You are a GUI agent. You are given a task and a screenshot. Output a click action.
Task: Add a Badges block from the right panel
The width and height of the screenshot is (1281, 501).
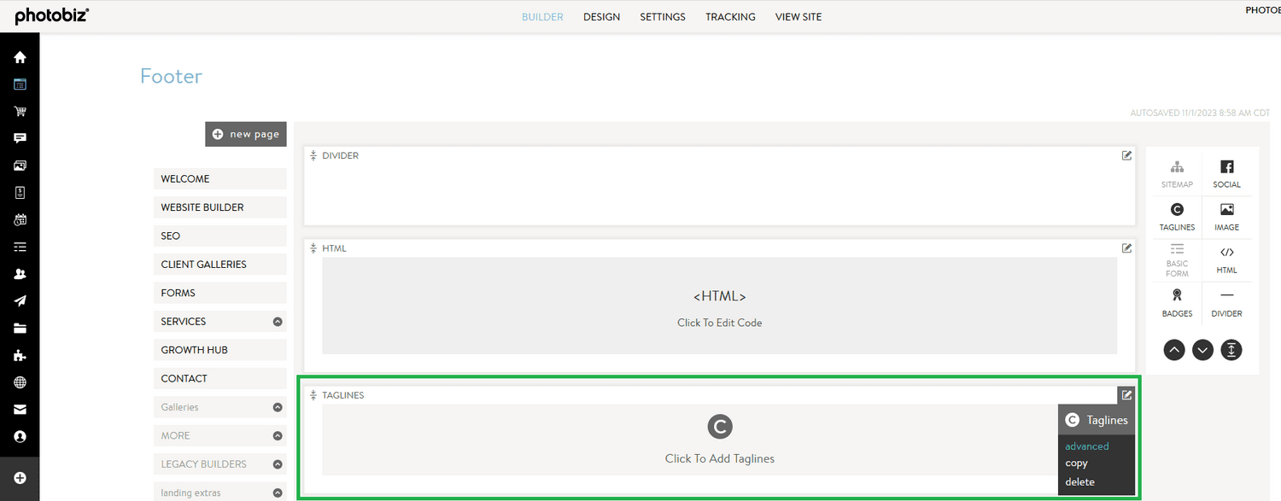[1177, 303]
